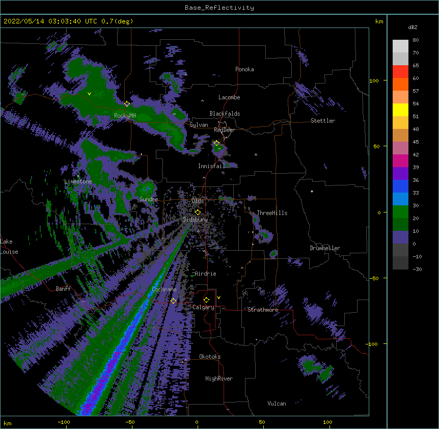Click the Sylvan city label
Screen dimensions: 439x429
[x=199, y=125]
